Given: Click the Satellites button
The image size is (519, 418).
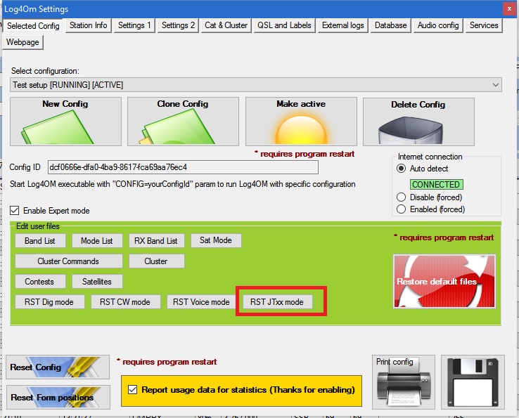Looking at the screenshot, I should (x=97, y=282).
